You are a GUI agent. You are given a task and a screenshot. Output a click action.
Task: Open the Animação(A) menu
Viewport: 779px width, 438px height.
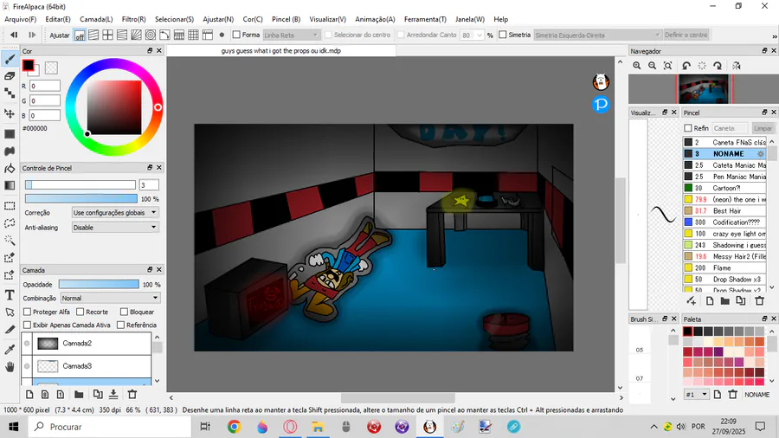click(x=375, y=19)
